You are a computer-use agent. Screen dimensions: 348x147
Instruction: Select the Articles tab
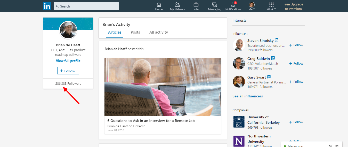click(115, 32)
